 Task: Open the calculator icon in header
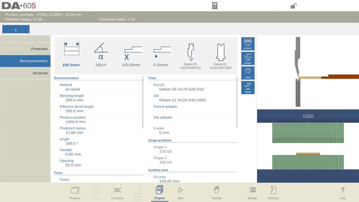coord(215,6)
